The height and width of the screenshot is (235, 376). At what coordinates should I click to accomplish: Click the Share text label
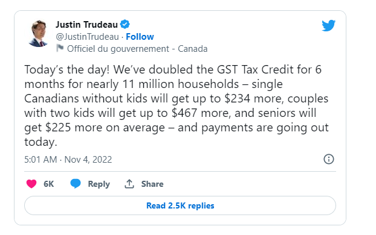click(x=152, y=184)
